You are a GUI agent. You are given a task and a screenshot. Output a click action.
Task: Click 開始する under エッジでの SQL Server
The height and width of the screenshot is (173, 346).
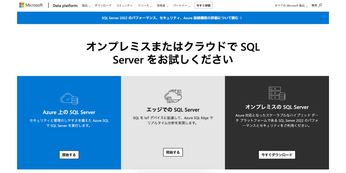click(x=173, y=152)
